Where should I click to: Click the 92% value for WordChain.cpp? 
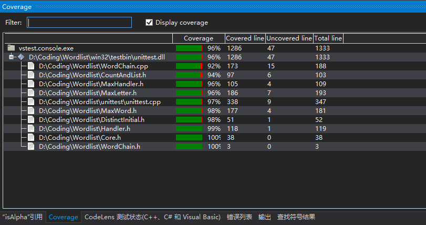point(214,66)
